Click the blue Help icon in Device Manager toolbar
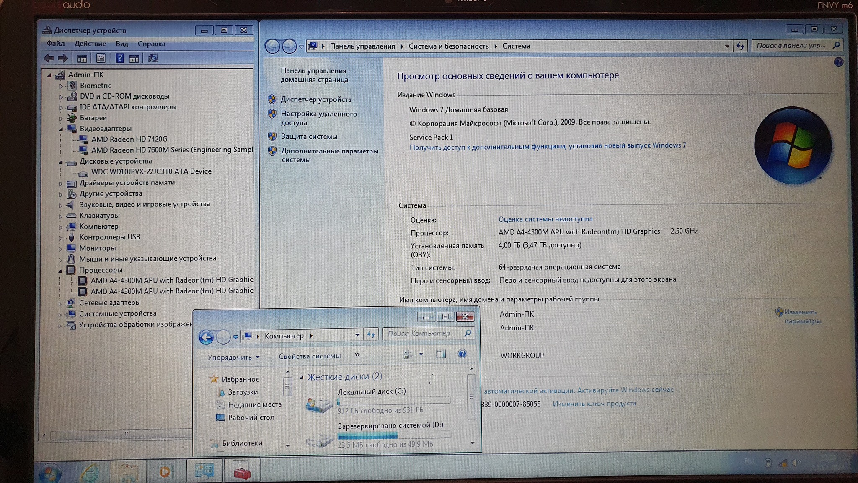 click(x=119, y=58)
